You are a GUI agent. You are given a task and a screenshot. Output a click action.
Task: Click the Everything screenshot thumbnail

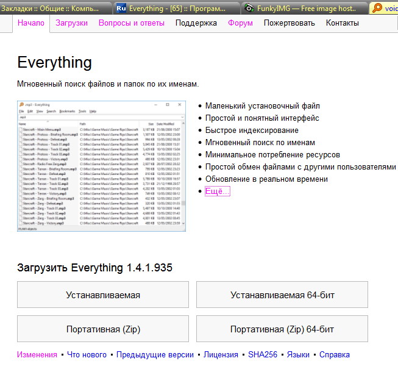pyautogui.click(x=101, y=166)
